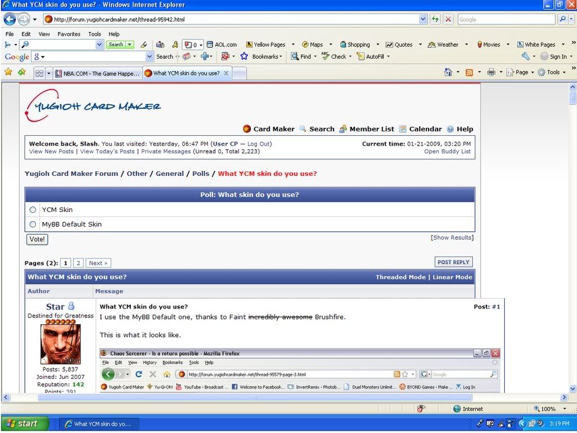The image size is (577, 433).
Task: Open Favorites Center star icon
Action: click(8, 72)
